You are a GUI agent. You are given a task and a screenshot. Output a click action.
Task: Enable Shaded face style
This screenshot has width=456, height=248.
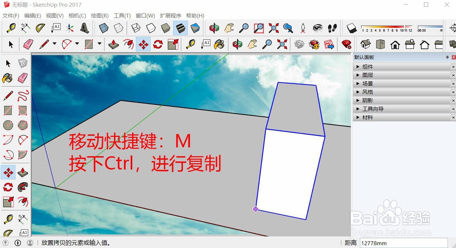[x=166, y=28]
